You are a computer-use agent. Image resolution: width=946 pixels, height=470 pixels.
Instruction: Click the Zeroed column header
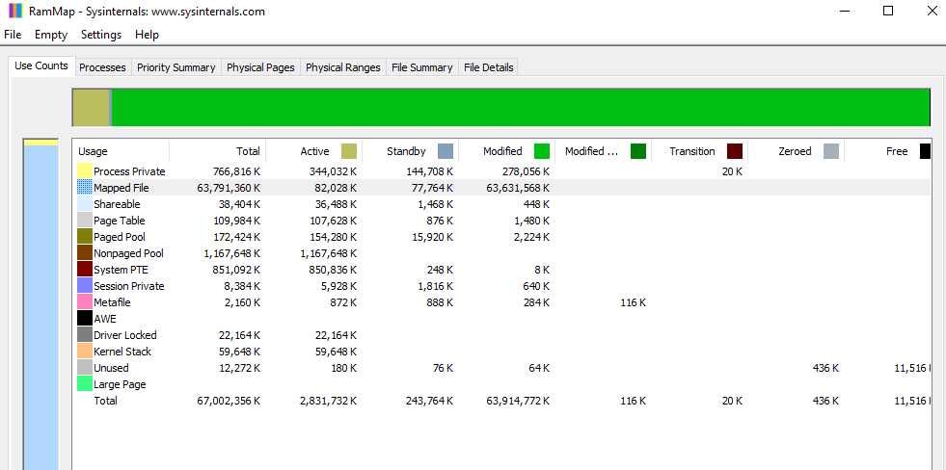797,151
